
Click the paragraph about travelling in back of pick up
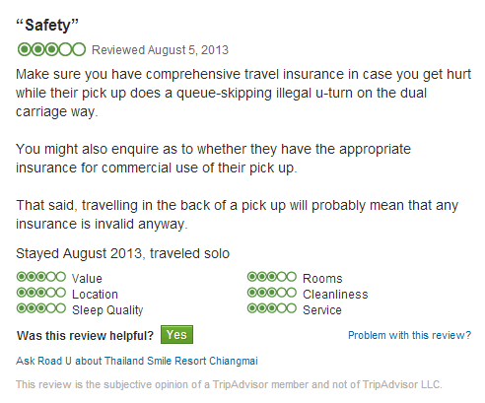237,215
